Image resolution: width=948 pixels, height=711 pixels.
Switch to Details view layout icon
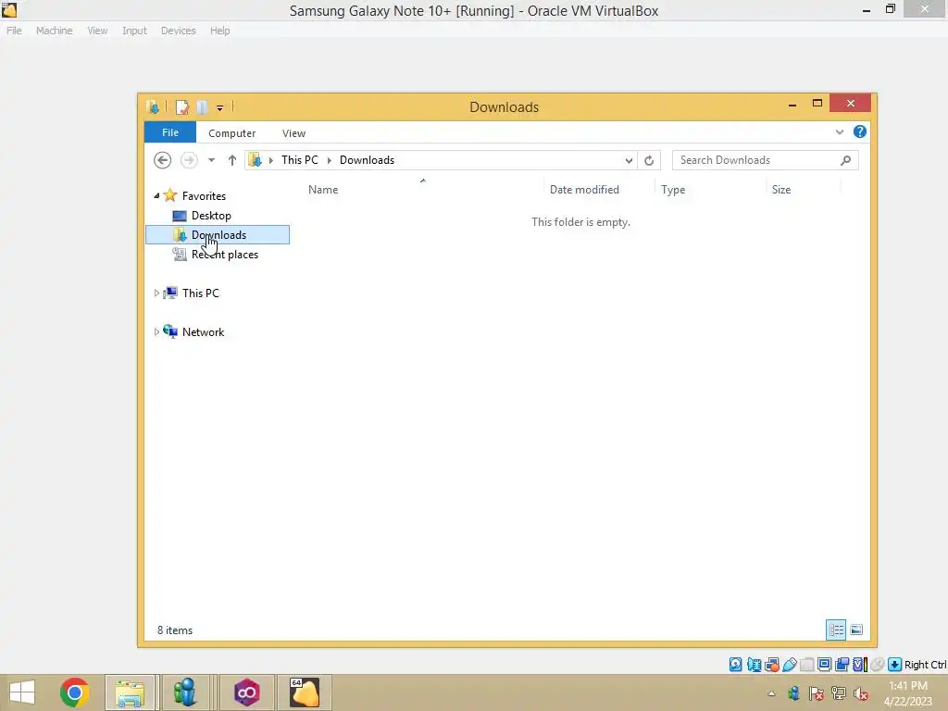[836, 630]
